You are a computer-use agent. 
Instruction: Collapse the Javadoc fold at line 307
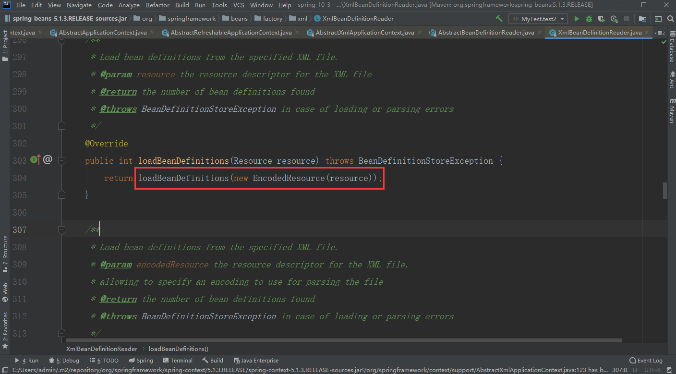point(61,229)
